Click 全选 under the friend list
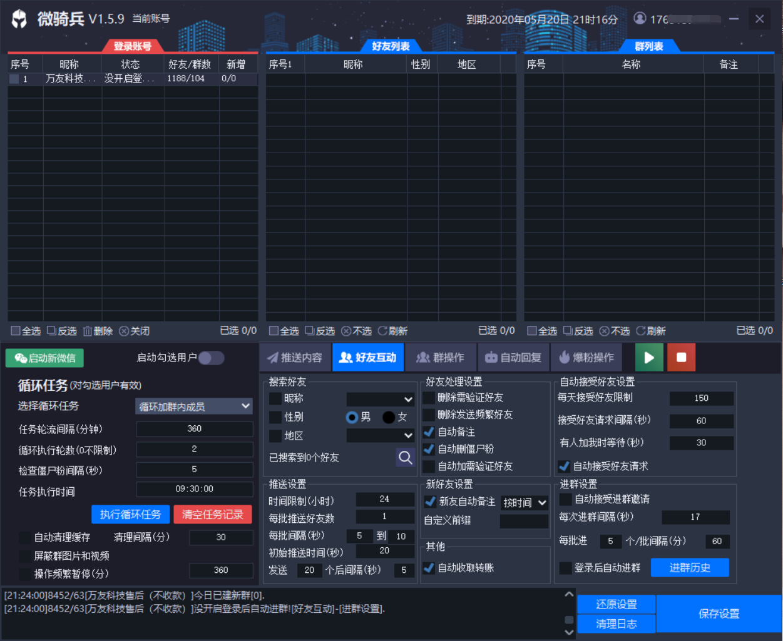This screenshot has height=641, width=783. click(284, 331)
